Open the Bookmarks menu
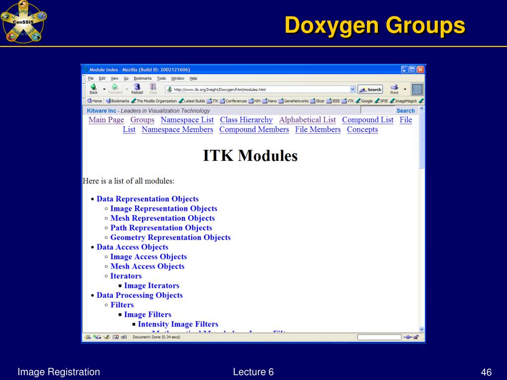Screen dimensions: 507x380 (x=143, y=78)
